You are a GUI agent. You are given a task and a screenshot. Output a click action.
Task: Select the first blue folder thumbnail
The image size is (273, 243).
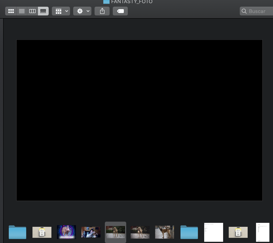(x=17, y=232)
